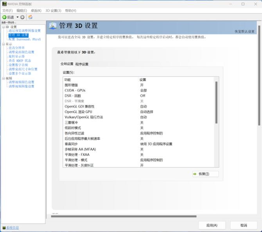Select the OpenGL GDI 兼容性 row
The height and width of the screenshot is (232, 262).
point(139,107)
